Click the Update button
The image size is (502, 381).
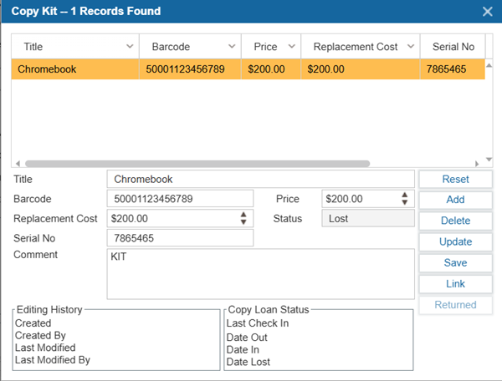(455, 242)
